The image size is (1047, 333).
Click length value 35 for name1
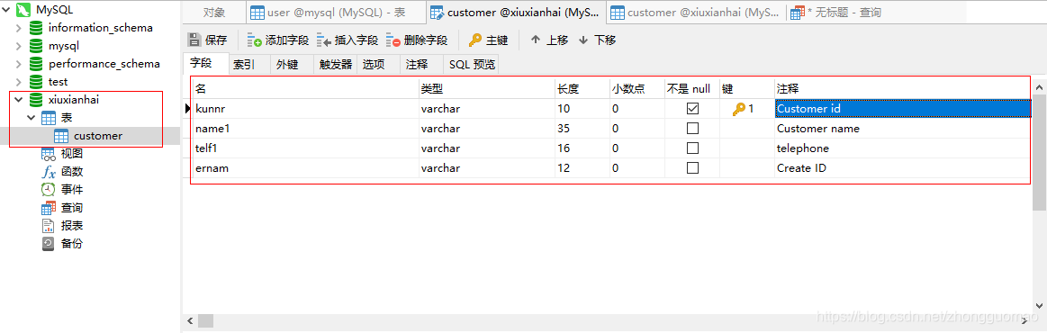[x=582, y=128]
